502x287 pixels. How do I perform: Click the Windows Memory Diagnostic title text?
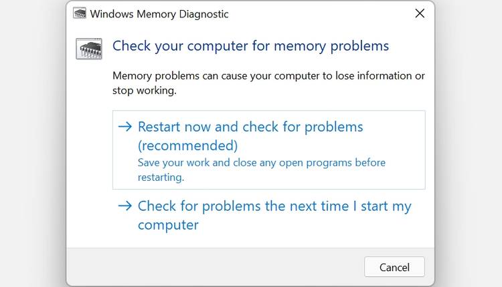click(x=159, y=13)
